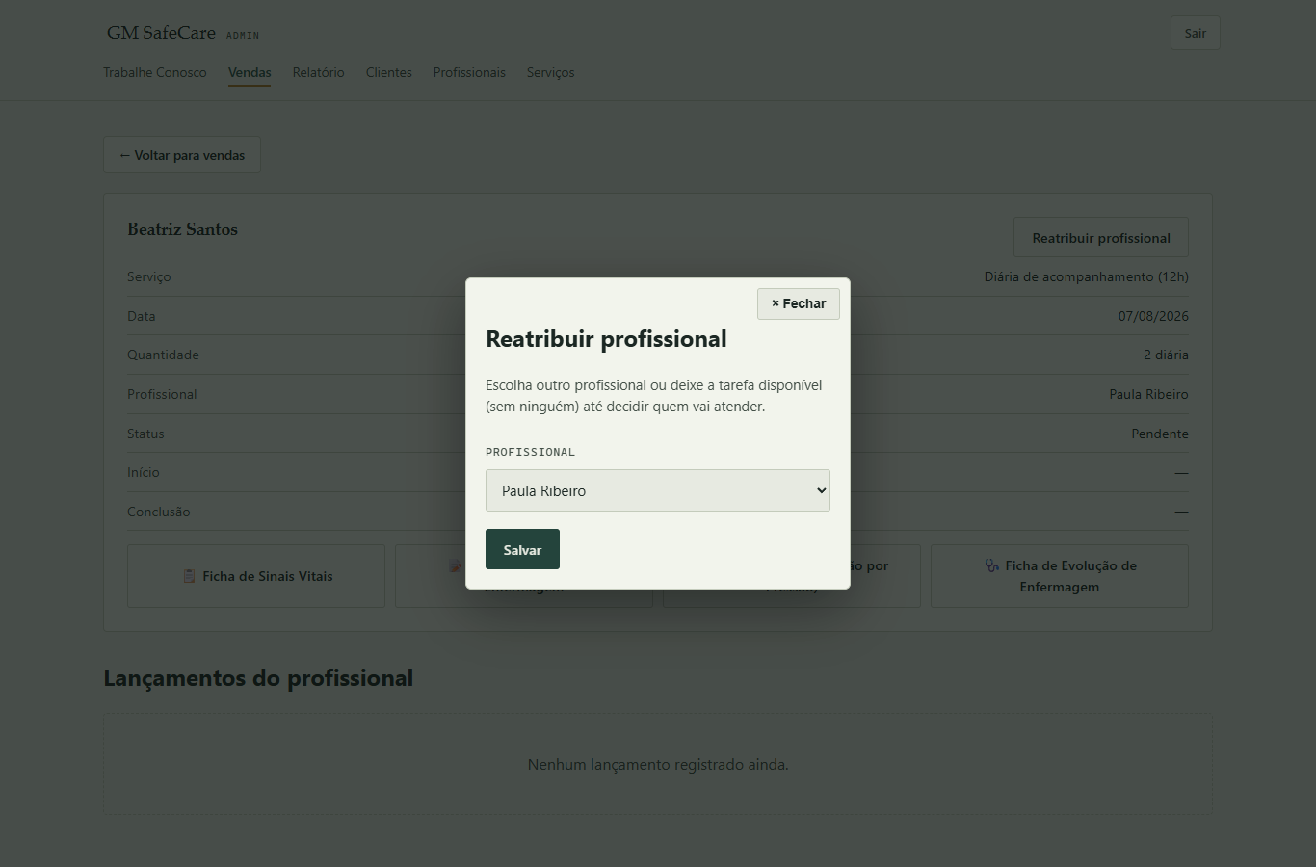
Task: Open the Serviços tab
Action: (550, 72)
